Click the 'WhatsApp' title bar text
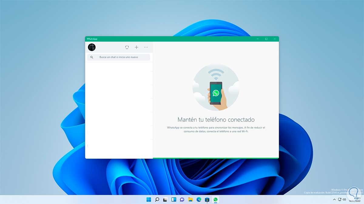 pos(92,39)
